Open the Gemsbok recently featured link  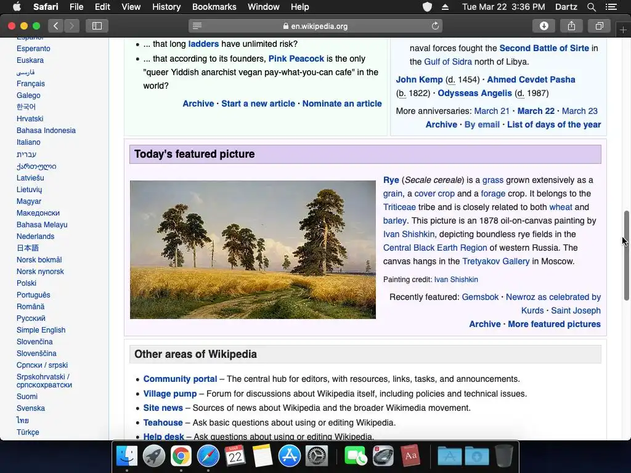click(x=480, y=297)
